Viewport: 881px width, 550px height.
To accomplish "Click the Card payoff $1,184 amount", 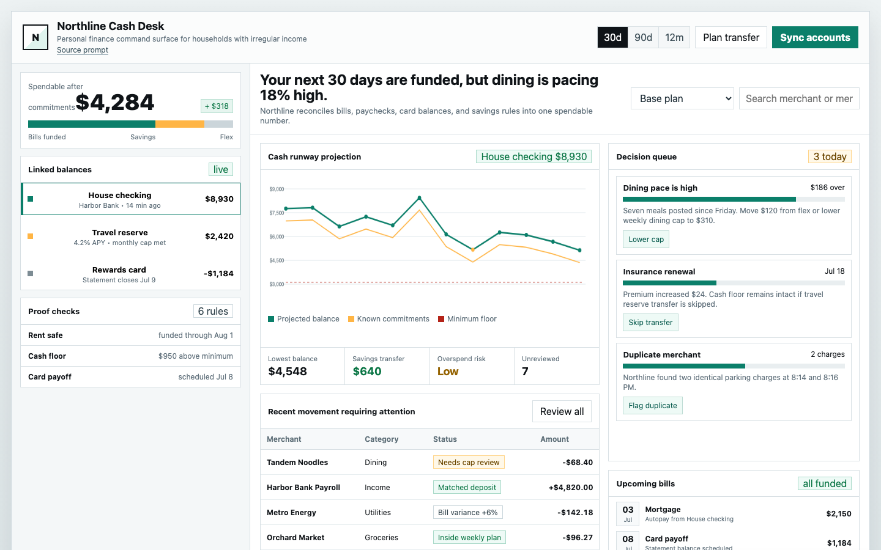I will [x=839, y=543].
